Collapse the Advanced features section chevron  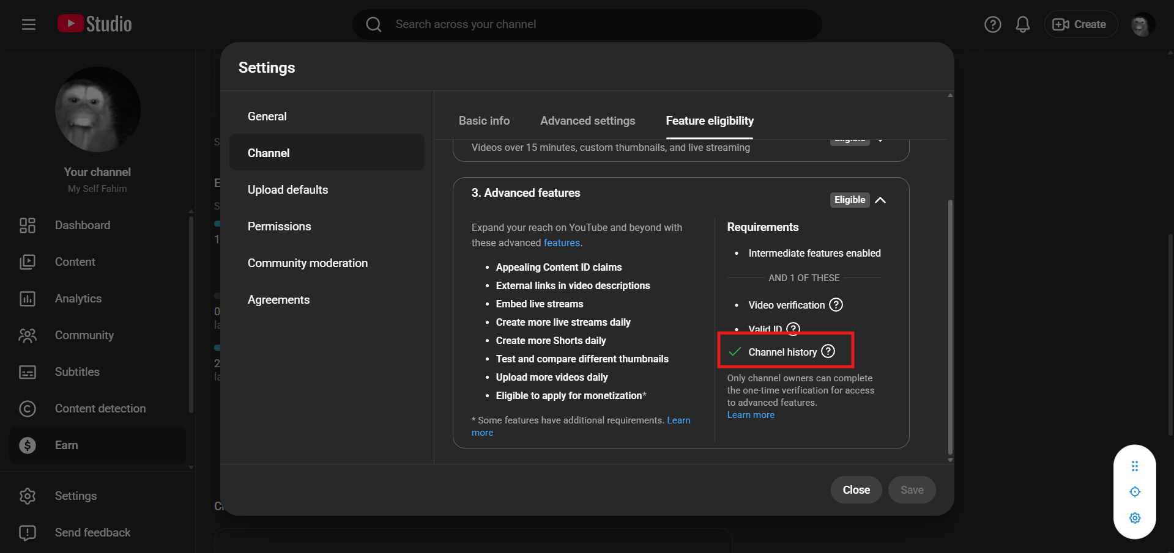tap(880, 200)
